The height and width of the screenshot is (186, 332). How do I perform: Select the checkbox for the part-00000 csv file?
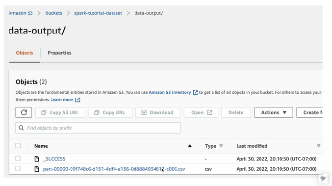coord(18,169)
